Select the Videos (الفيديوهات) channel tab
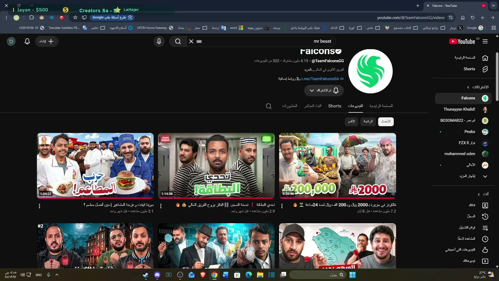The width and height of the screenshot is (499, 281). click(355, 106)
